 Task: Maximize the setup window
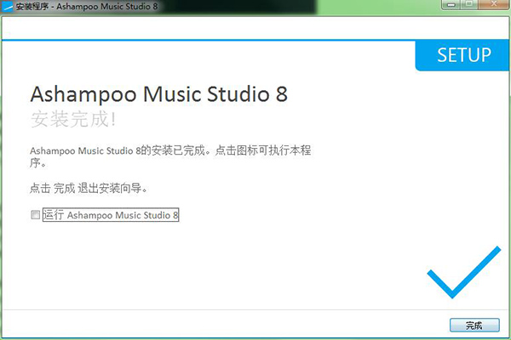(x=469, y=4)
